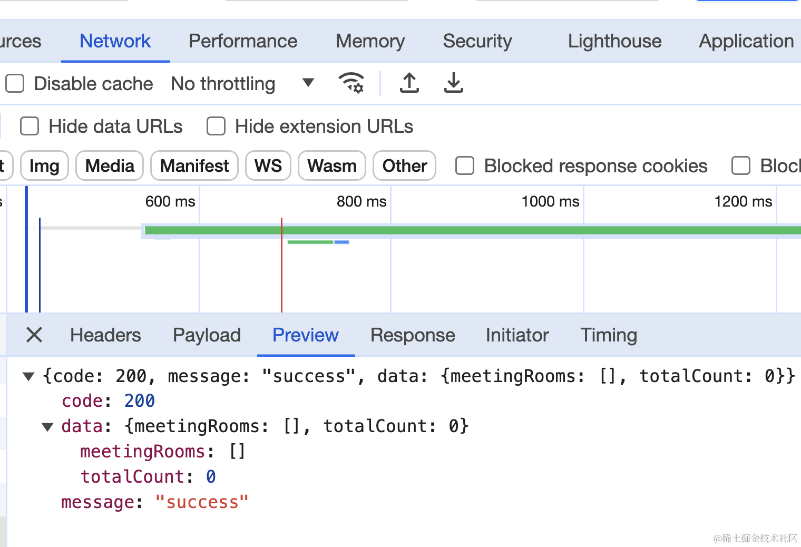The image size is (801, 547).
Task: Select the Wasm filter button
Action: 332,166
